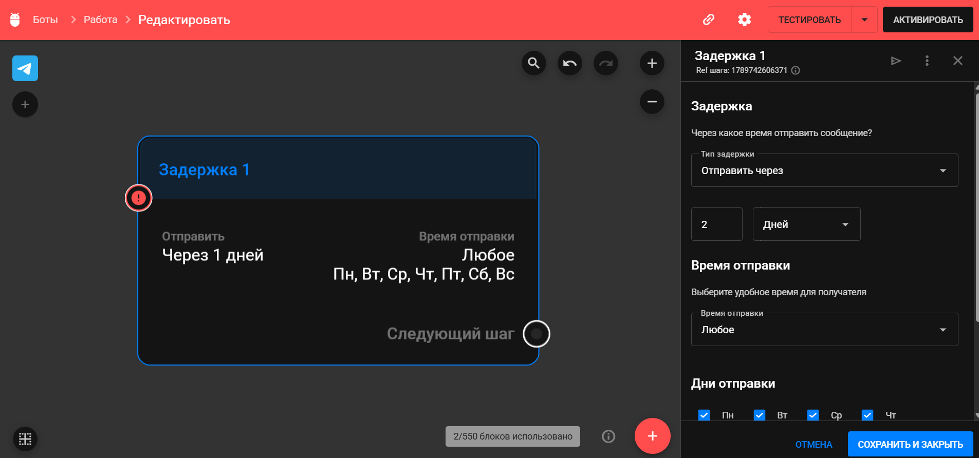Open the Дней unit dropdown
The image size is (979, 458).
point(807,224)
